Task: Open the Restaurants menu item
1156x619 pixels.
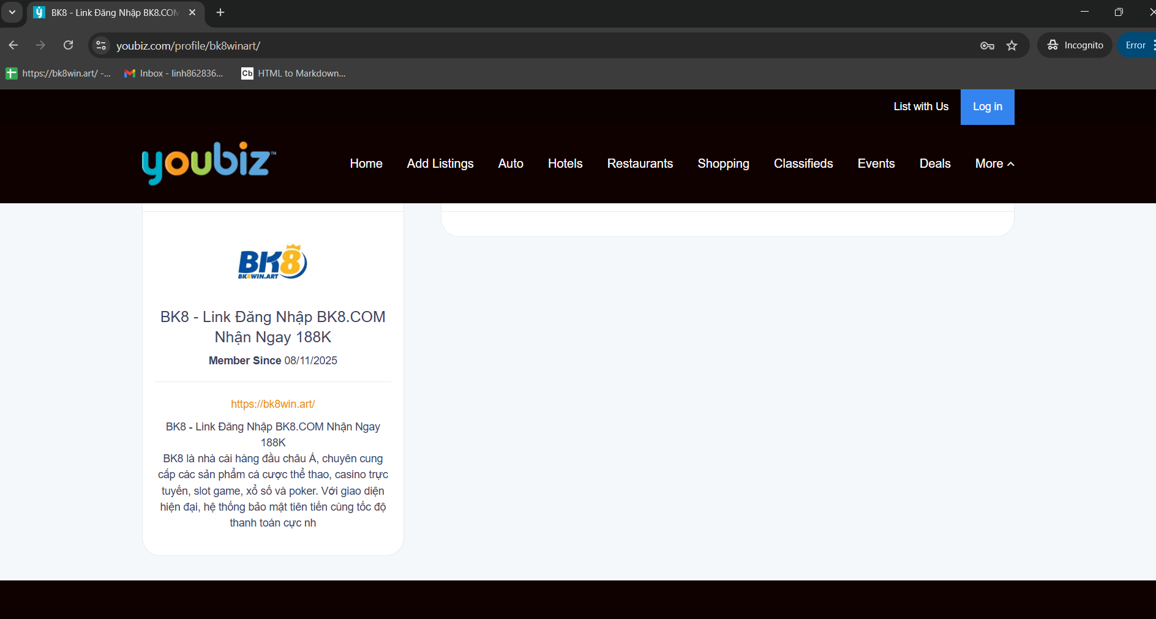Action: coord(640,163)
